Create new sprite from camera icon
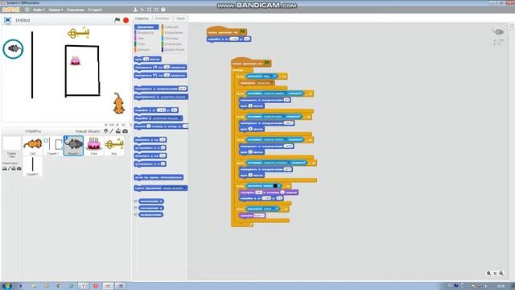Screen dimensions: 515x290 coord(126,130)
